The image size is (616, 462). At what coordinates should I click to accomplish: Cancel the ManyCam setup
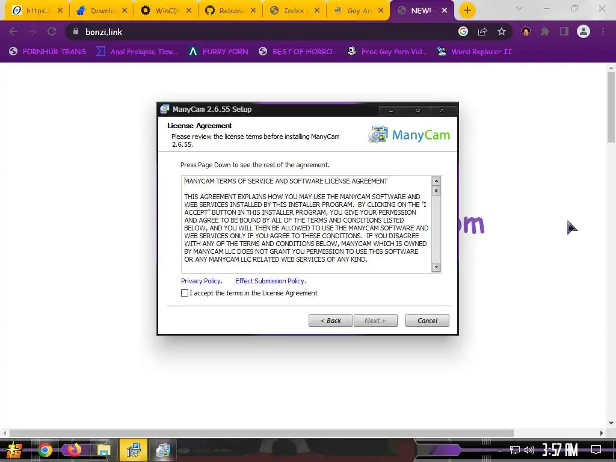pos(427,321)
